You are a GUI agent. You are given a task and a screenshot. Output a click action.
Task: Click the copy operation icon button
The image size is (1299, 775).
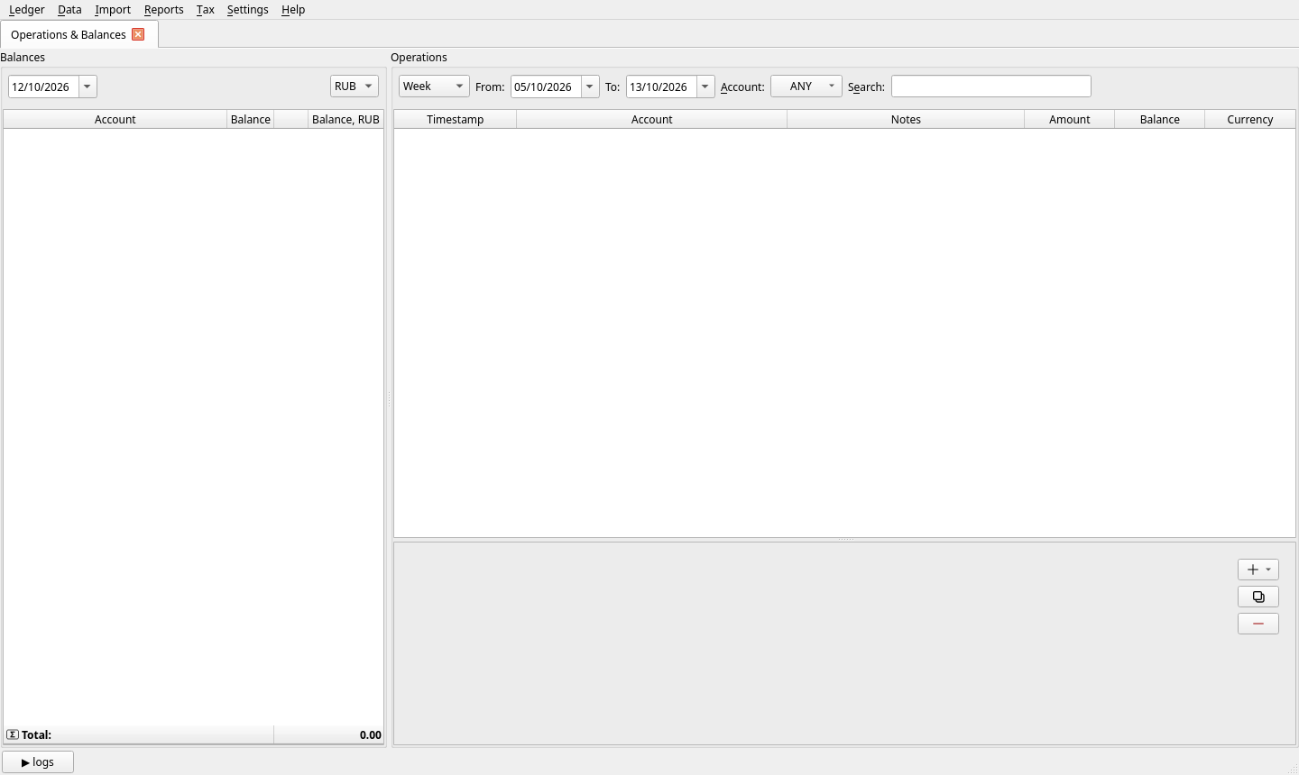click(1258, 597)
